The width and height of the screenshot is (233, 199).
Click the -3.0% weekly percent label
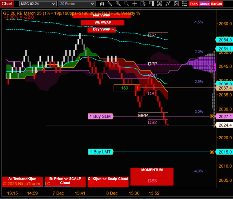tap(198, 112)
